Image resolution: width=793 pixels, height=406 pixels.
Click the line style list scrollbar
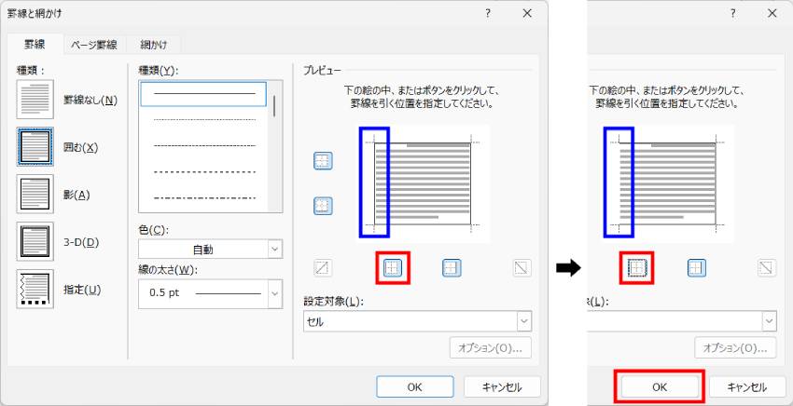click(x=274, y=104)
